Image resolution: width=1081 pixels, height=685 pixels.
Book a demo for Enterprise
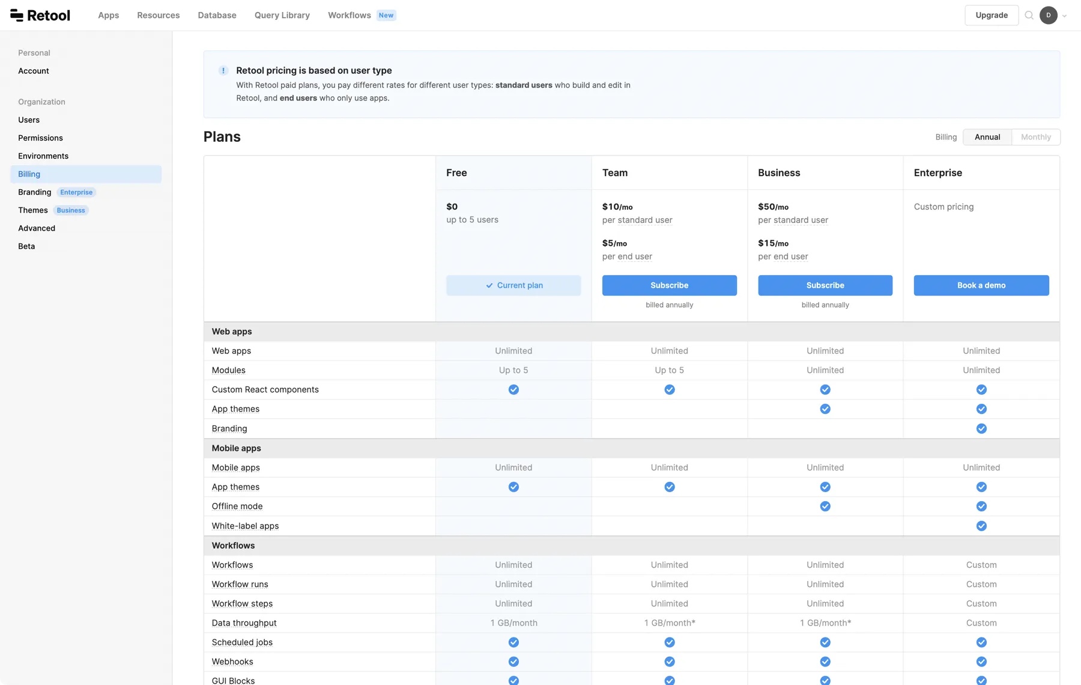[x=981, y=285]
